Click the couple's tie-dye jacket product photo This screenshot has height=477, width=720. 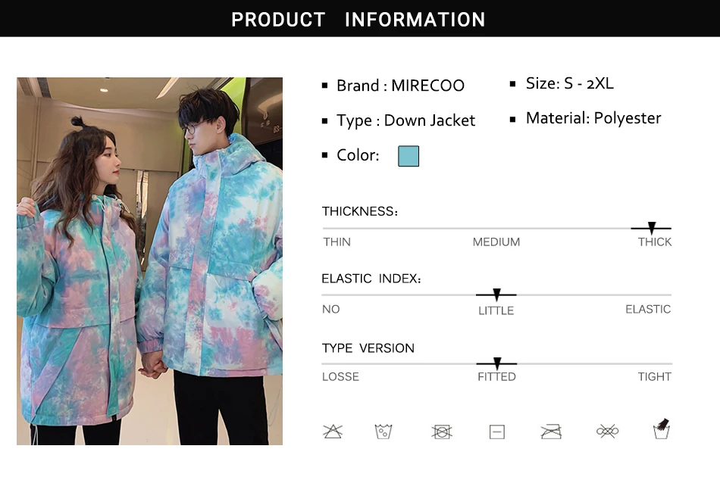pyautogui.click(x=150, y=261)
